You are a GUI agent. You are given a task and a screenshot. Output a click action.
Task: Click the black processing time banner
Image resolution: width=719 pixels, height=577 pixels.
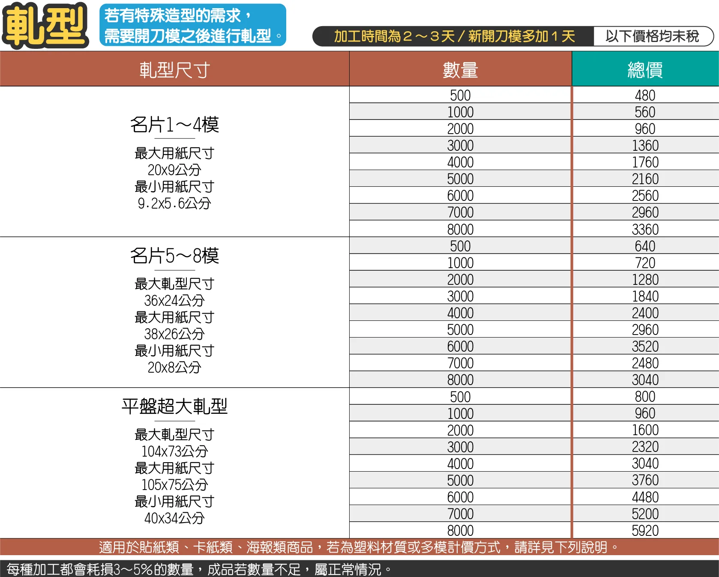[453, 36]
